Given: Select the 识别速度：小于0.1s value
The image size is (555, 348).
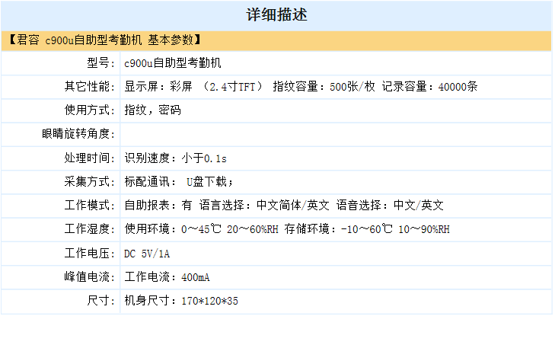Looking at the screenshot, I should [x=175, y=158].
